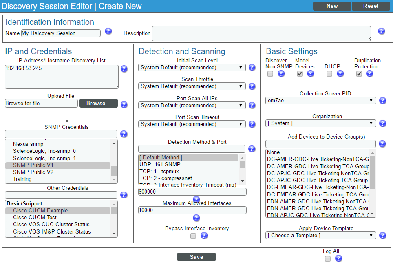Open the Scan Throttle dropdown

tap(192, 86)
